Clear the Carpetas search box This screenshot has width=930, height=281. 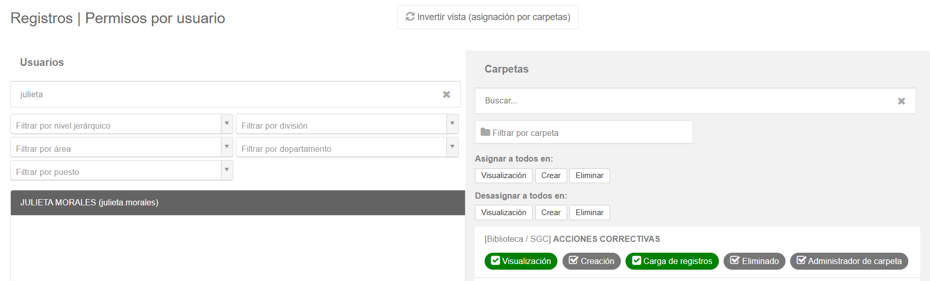pyautogui.click(x=901, y=101)
